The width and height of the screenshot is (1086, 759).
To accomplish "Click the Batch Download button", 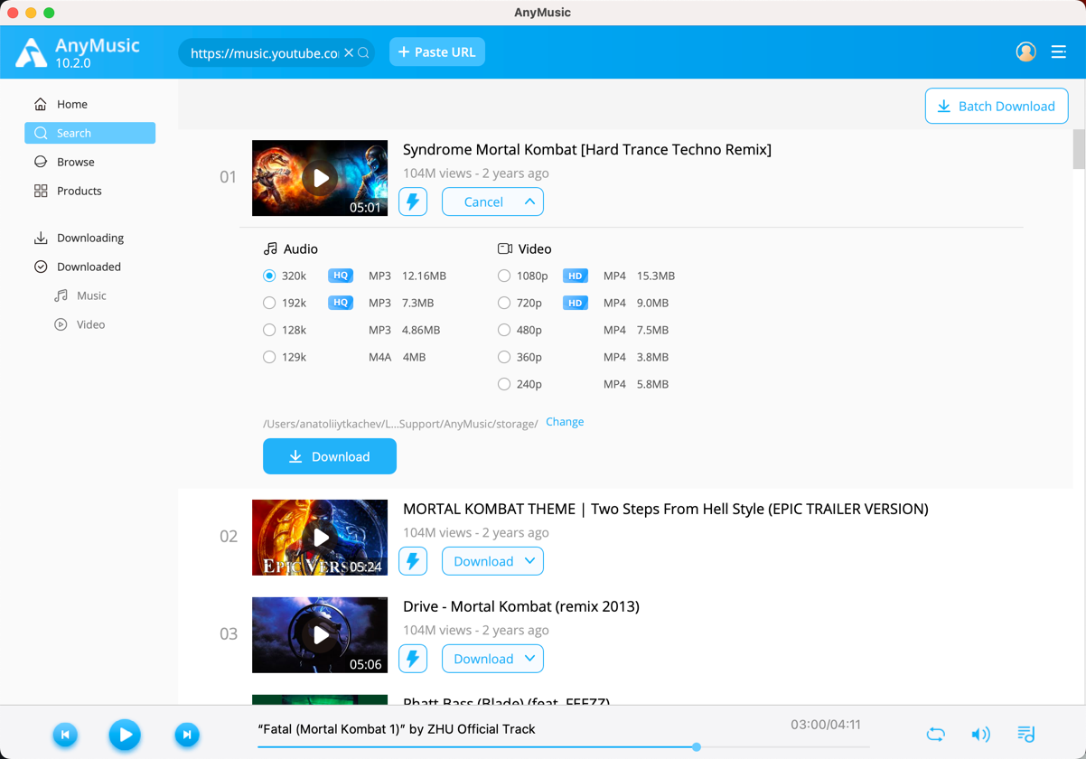I will click(x=997, y=106).
